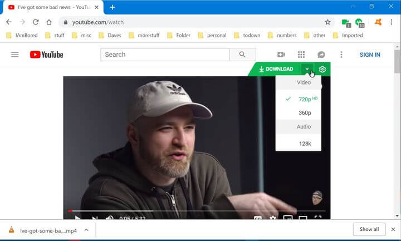Select the 'I've got some bad news' tab
This screenshot has height=241, width=401.
[53, 7]
